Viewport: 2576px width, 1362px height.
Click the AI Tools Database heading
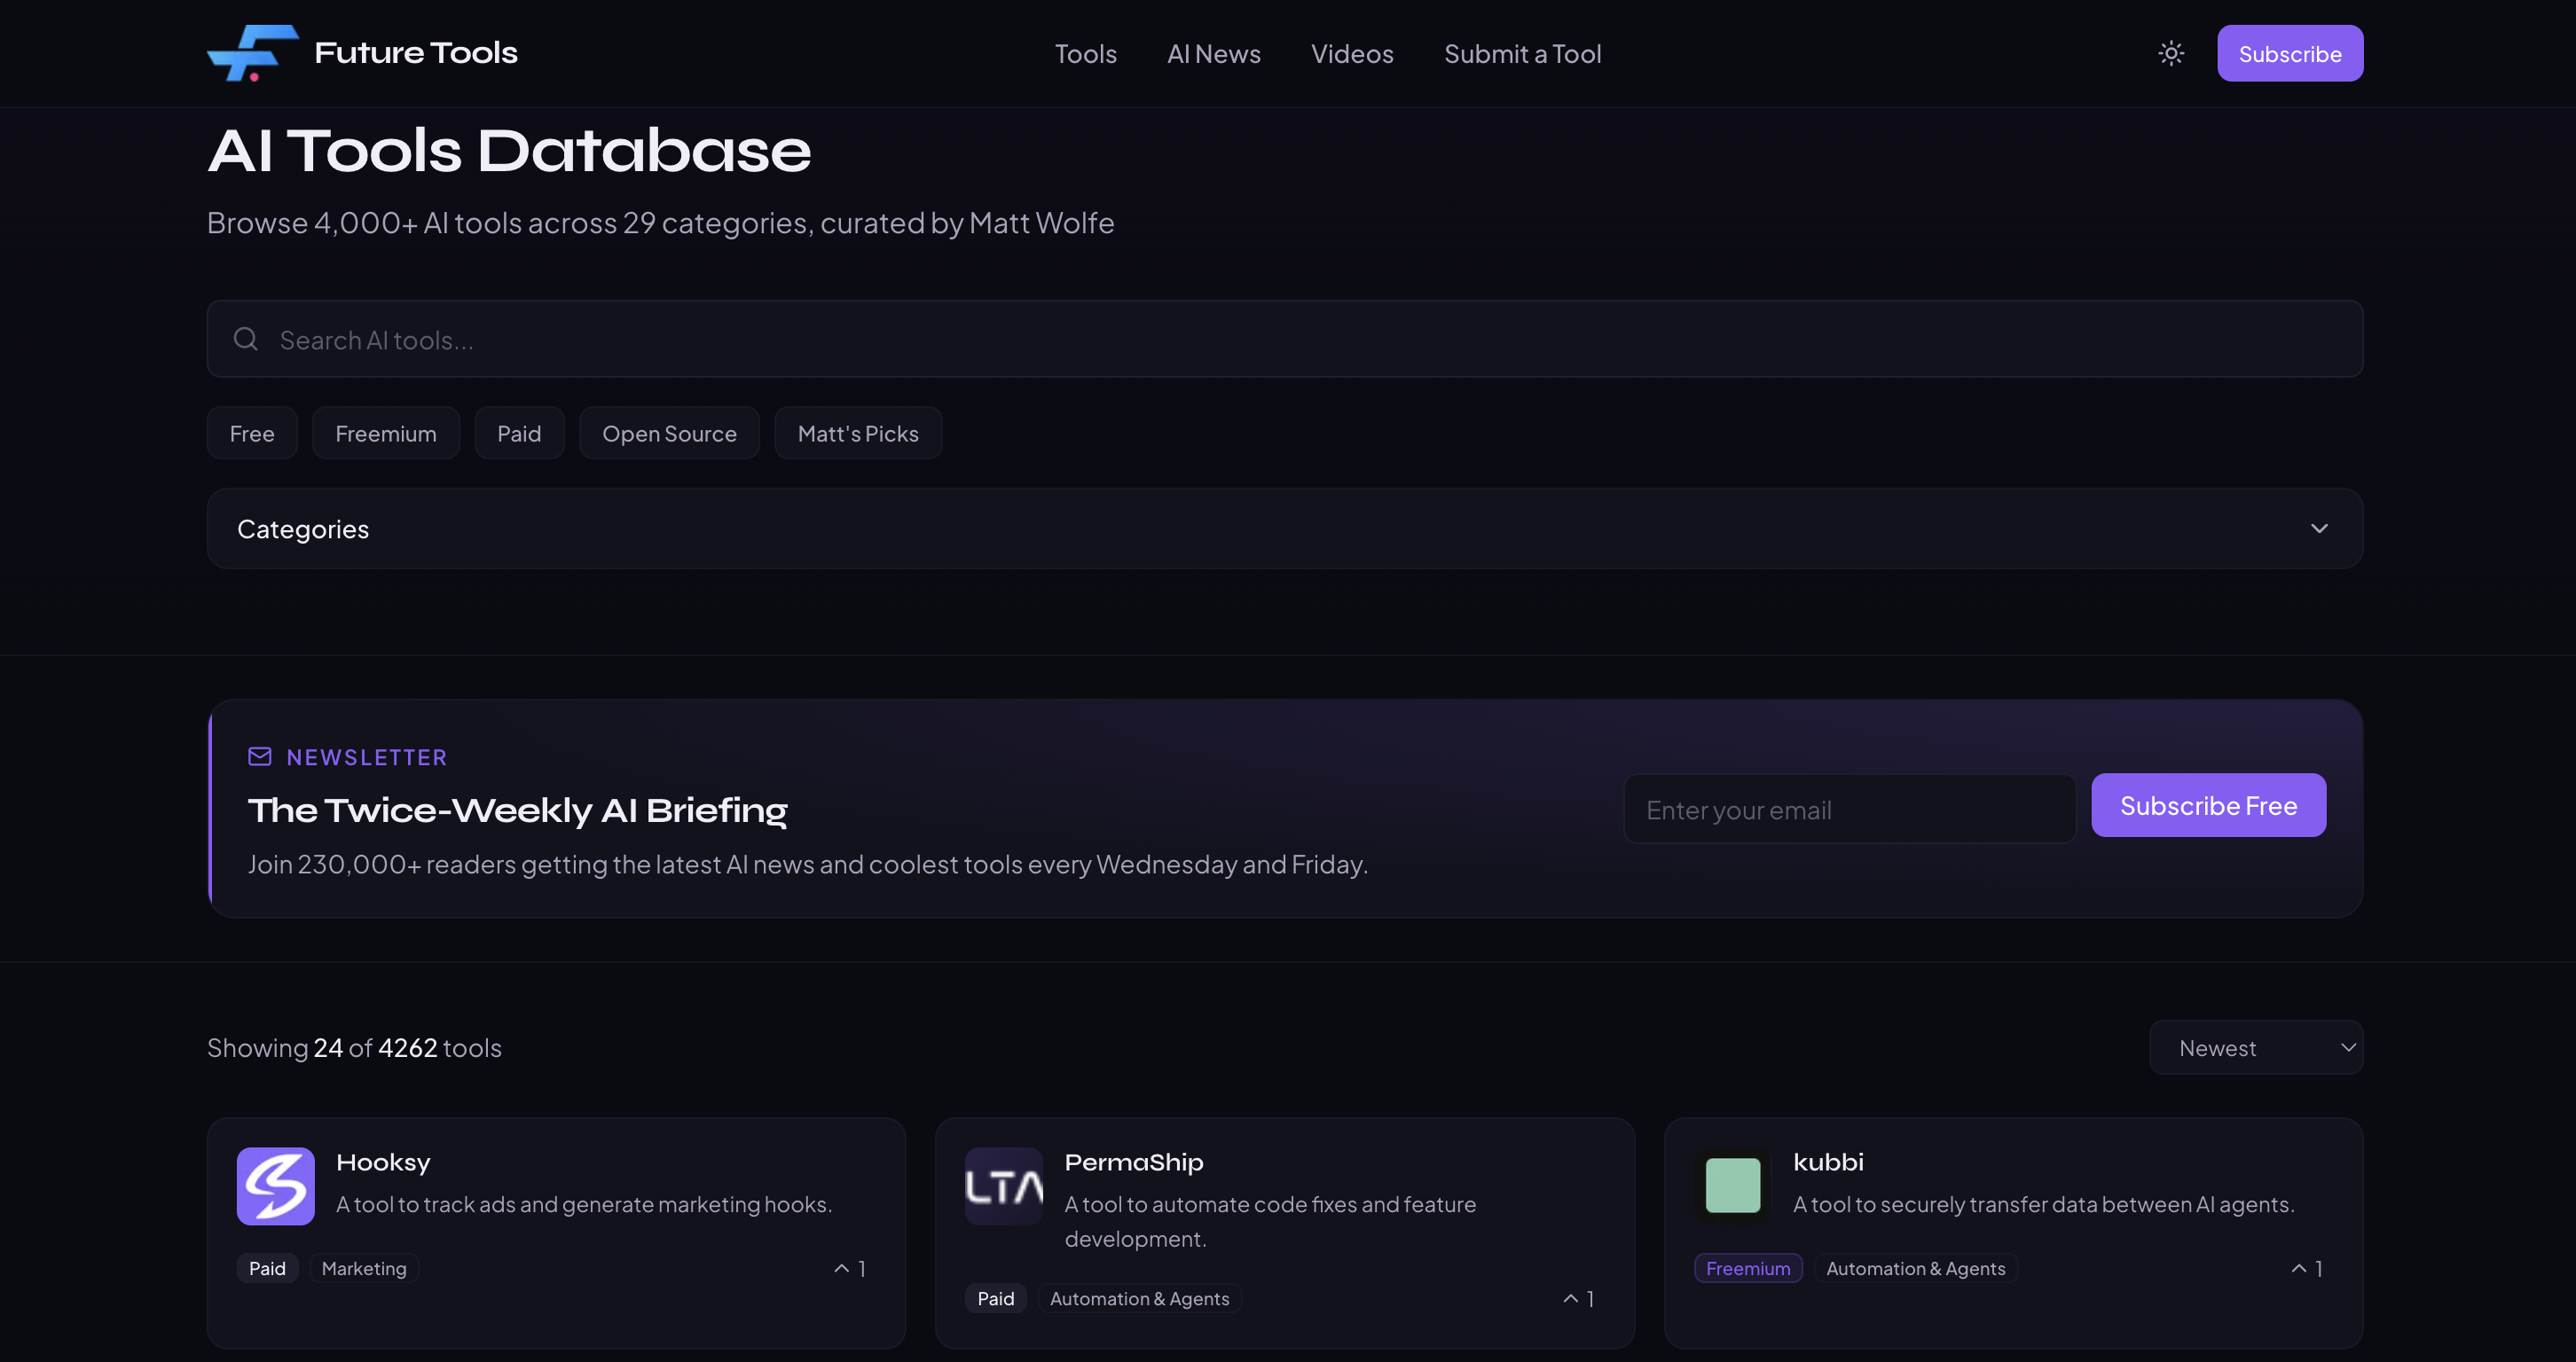coord(509,151)
